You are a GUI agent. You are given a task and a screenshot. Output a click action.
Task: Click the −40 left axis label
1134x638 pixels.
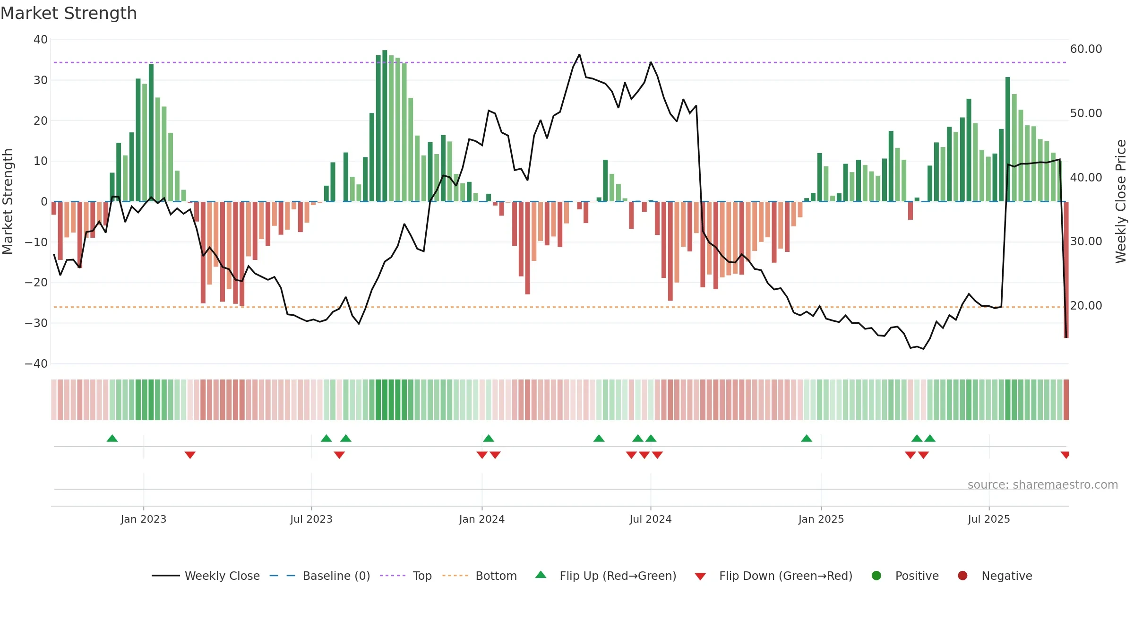36,364
